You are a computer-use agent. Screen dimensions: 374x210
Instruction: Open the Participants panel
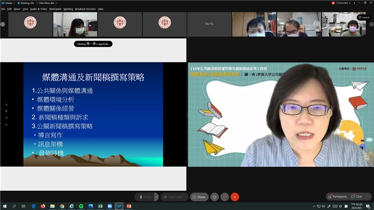[337, 196]
